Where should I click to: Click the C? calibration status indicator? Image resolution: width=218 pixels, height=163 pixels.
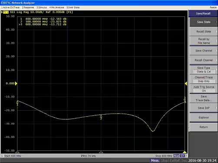(182, 156)
